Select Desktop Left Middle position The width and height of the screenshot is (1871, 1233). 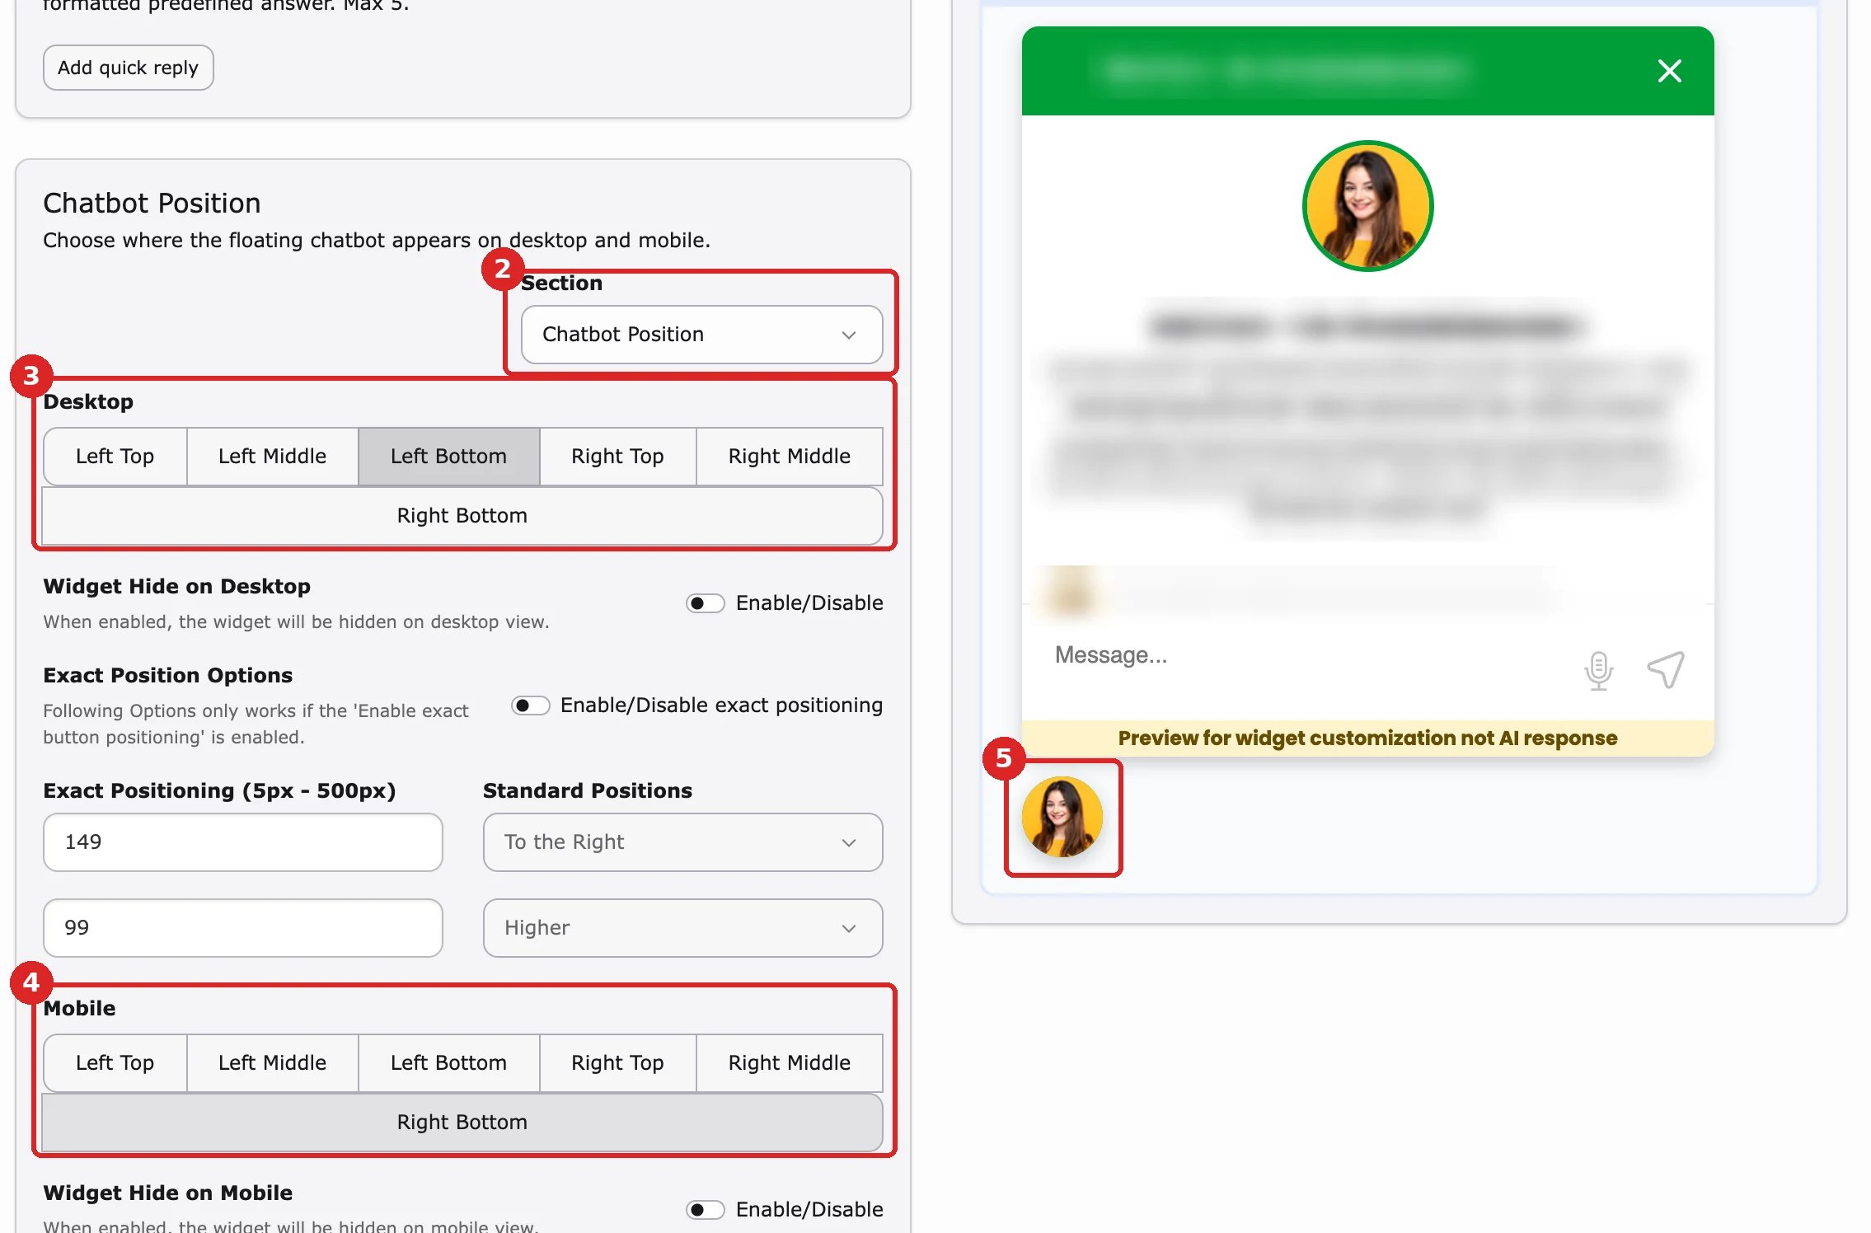tap(272, 457)
